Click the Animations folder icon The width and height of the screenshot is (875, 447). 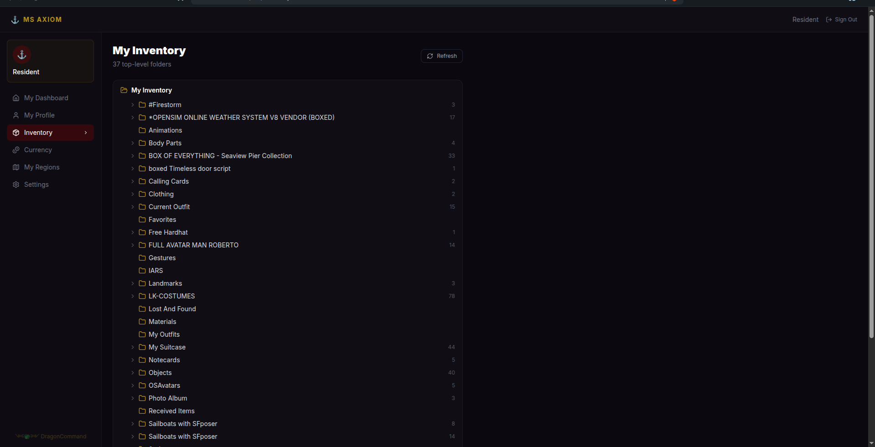pyautogui.click(x=142, y=130)
